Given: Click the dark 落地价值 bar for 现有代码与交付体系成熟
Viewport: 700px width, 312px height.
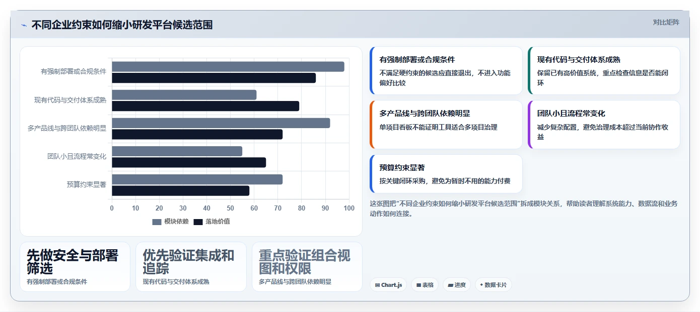Looking at the screenshot, I should pyautogui.click(x=205, y=106).
